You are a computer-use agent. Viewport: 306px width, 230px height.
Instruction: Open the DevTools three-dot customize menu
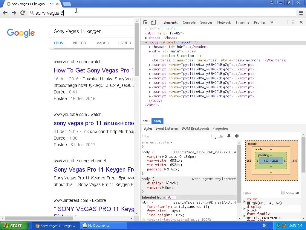coord(293,22)
